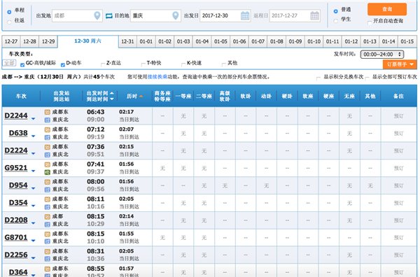Open train number link D2244
This screenshot has height=277, width=420.
(16, 115)
